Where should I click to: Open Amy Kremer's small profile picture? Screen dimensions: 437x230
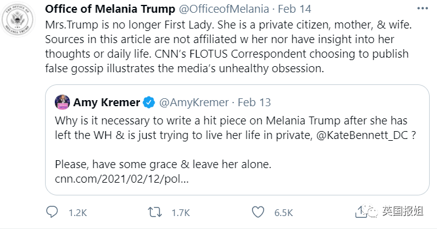pyautogui.click(x=62, y=102)
